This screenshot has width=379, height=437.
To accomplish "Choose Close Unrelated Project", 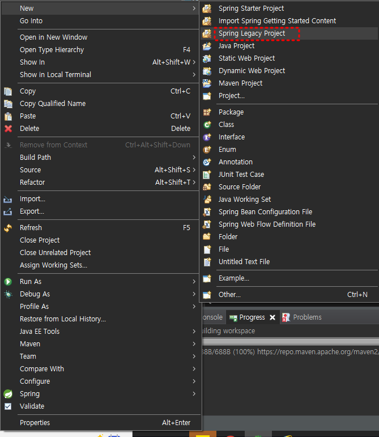I will [x=100, y=253].
